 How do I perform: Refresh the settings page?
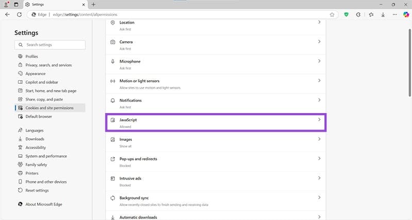click(19, 14)
